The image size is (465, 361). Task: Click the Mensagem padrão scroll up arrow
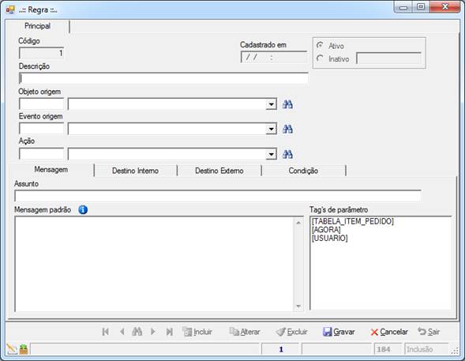pos(298,223)
